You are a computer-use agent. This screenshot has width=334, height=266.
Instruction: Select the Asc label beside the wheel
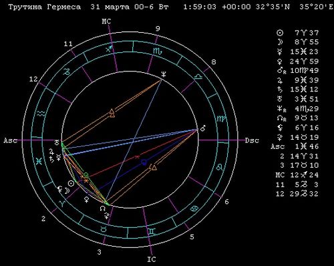[x=11, y=140]
